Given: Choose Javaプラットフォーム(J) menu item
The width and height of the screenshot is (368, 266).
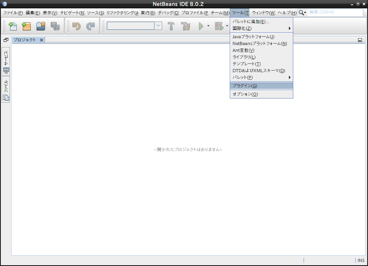Looking at the screenshot, I should click(261, 37).
